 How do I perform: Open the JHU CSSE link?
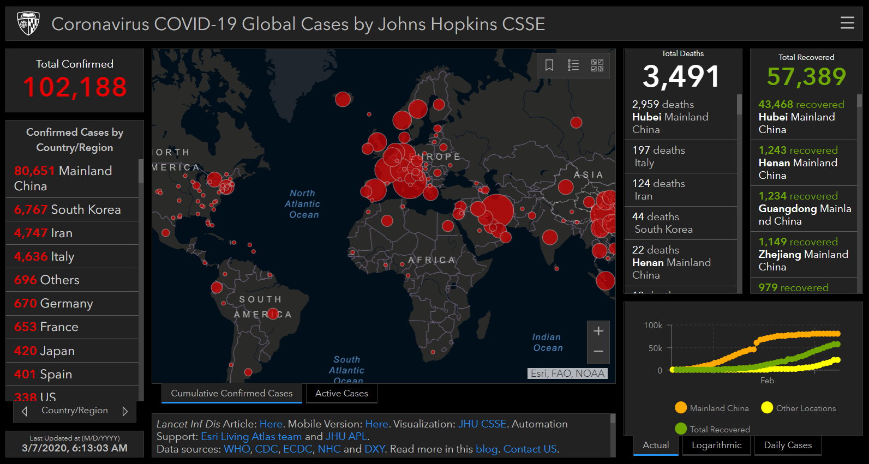482,424
